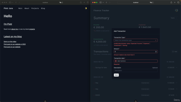Image resolution: width=181 pixels, height=102 pixels.
Task: Share page from left Safari window
Action: pos(81,3)
